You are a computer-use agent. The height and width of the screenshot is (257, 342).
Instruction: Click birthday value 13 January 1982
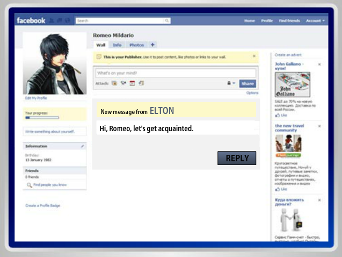tap(38, 160)
